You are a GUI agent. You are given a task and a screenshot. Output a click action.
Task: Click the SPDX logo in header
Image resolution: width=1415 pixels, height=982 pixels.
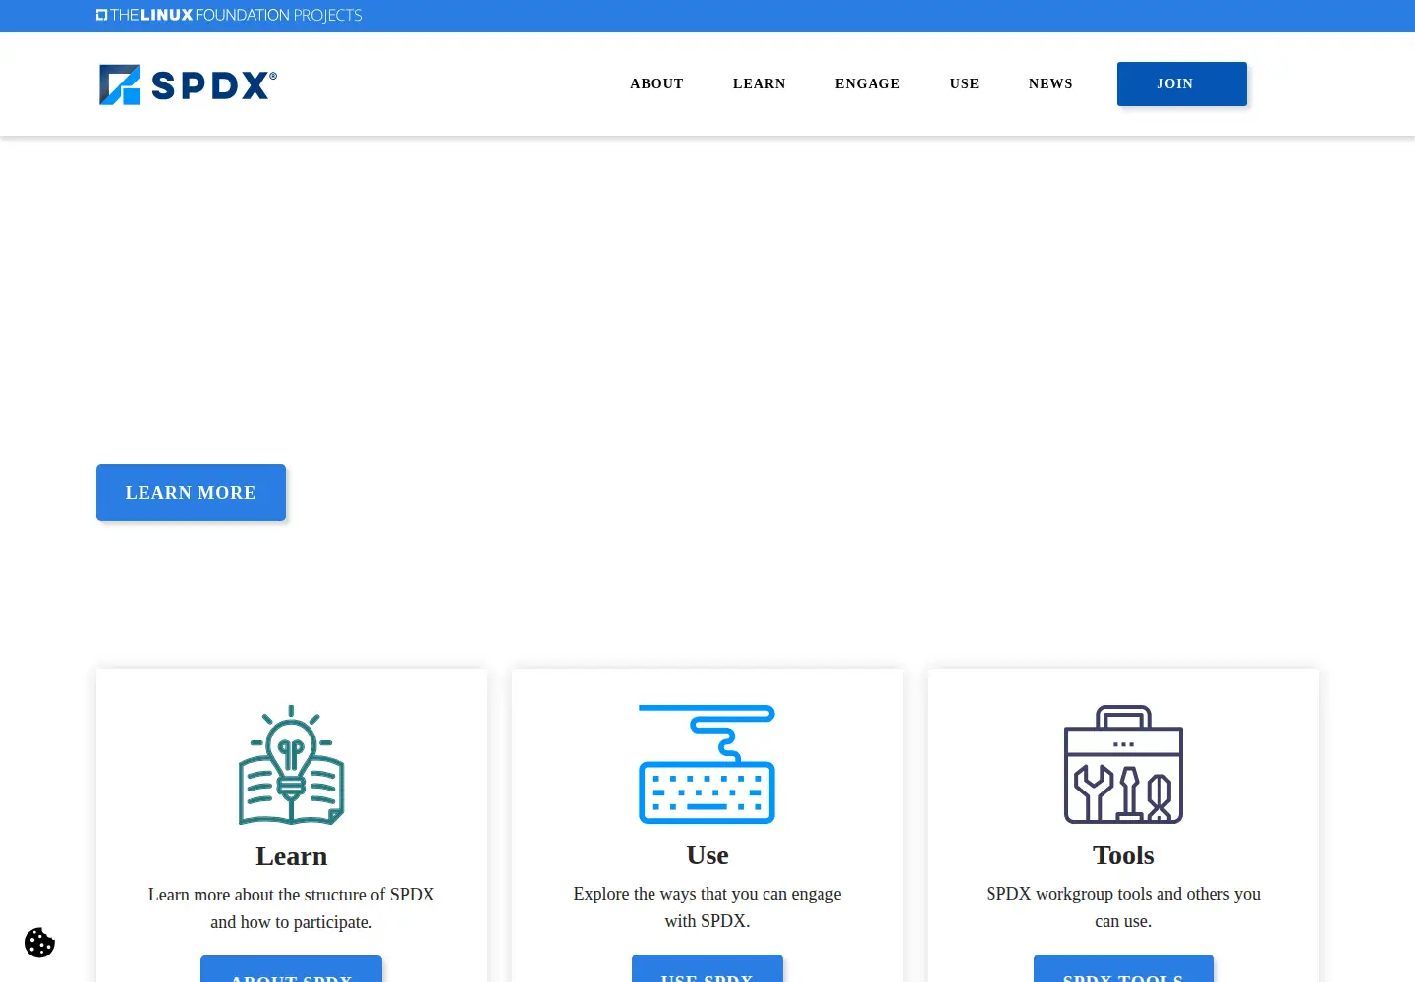coord(188,84)
